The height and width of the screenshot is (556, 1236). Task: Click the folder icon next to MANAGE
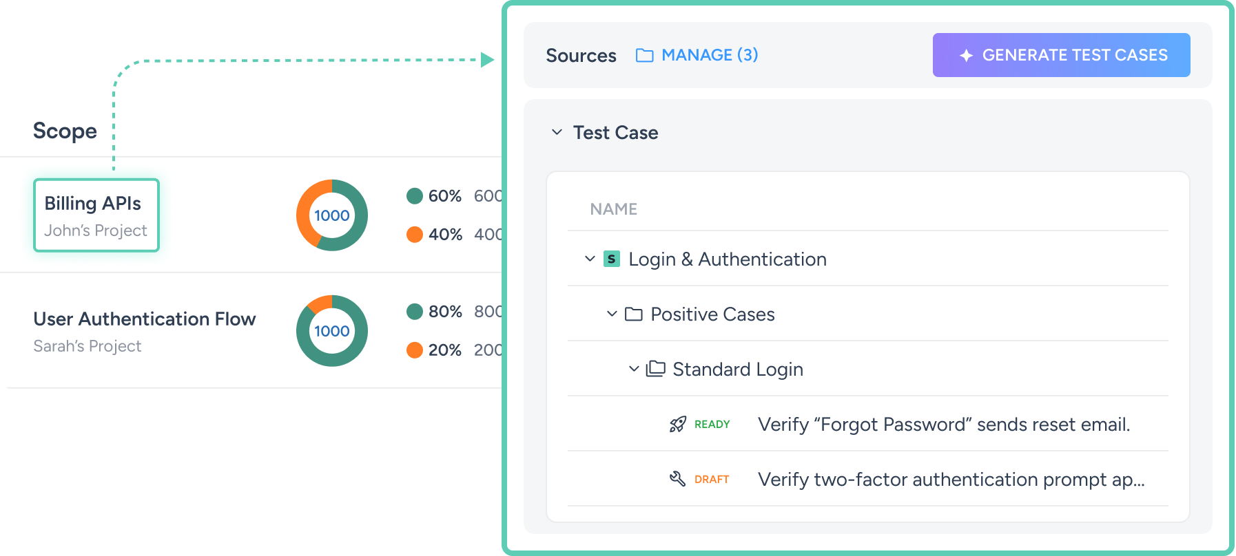644,55
